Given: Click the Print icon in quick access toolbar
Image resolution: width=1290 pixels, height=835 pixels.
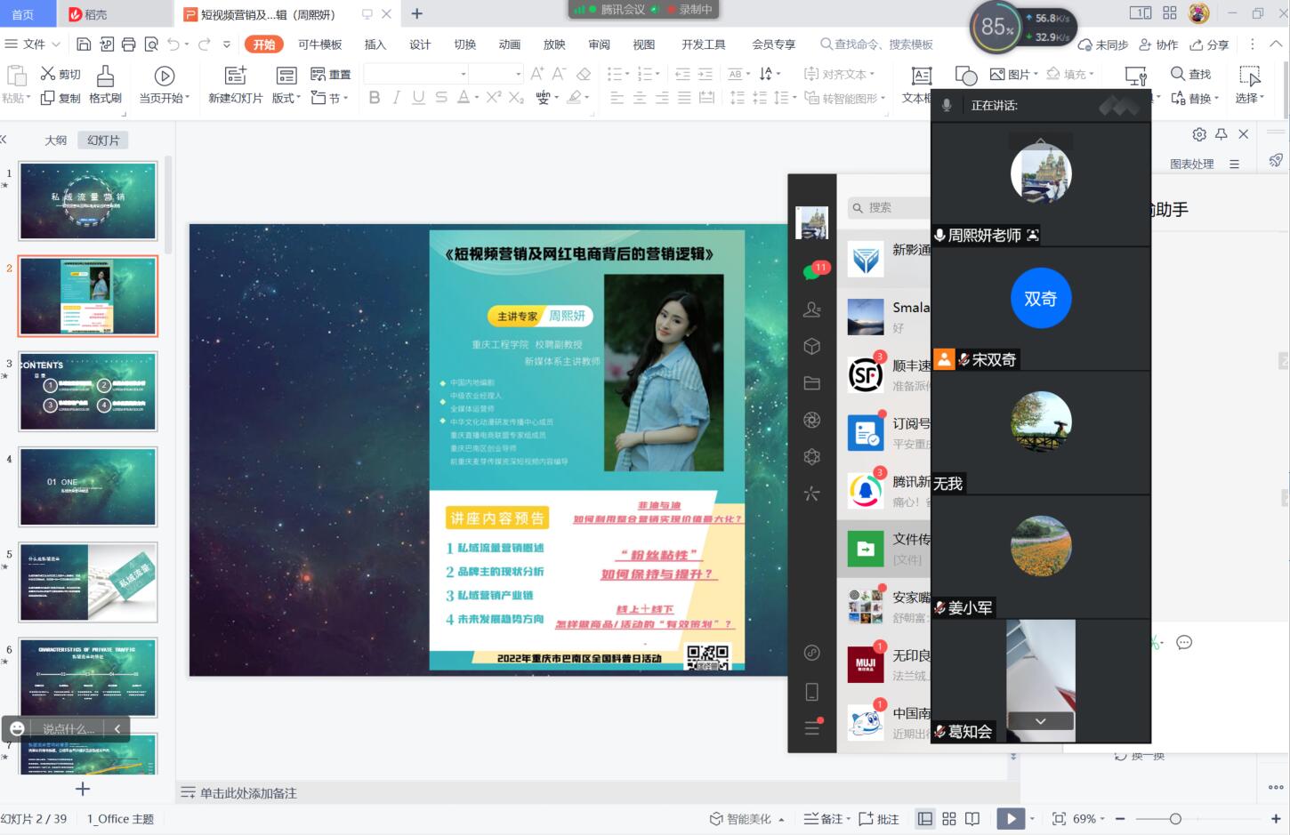Looking at the screenshot, I should coord(129,44).
